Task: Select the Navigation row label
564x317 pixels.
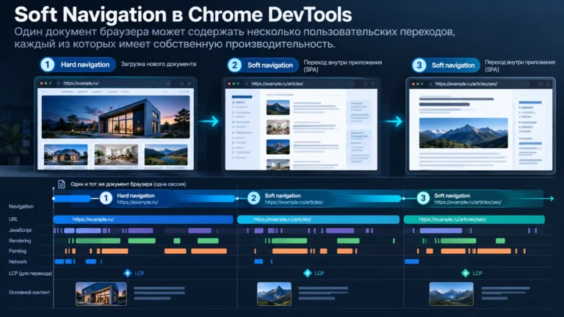Action: pos(21,206)
